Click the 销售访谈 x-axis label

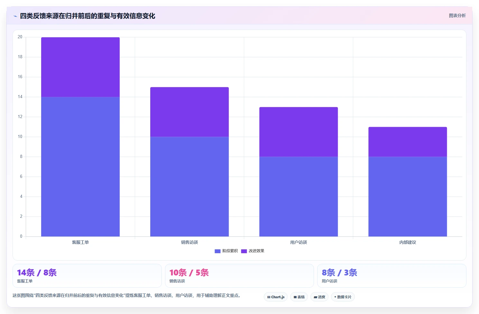pyautogui.click(x=189, y=242)
